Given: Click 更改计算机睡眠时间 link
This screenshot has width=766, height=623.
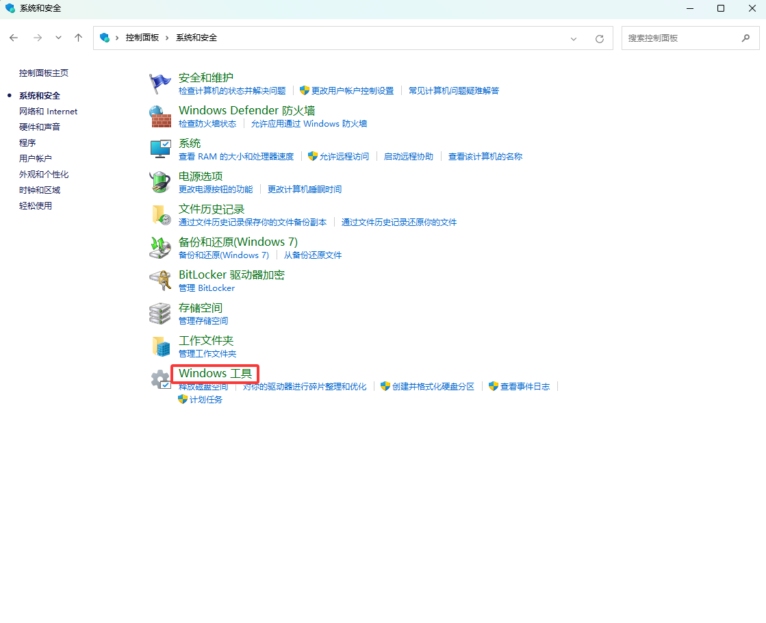Looking at the screenshot, I should click(x=305, y=190).
